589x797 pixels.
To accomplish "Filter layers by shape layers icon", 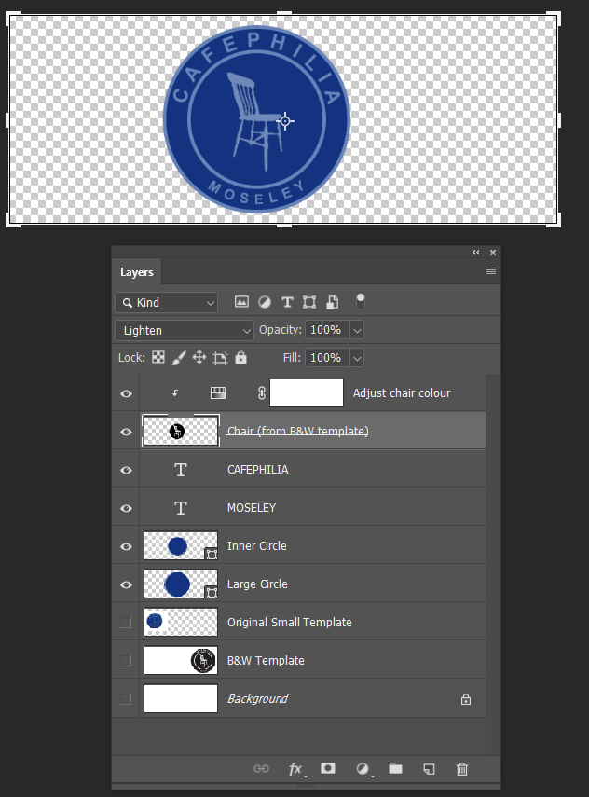I will pos(309,302).
